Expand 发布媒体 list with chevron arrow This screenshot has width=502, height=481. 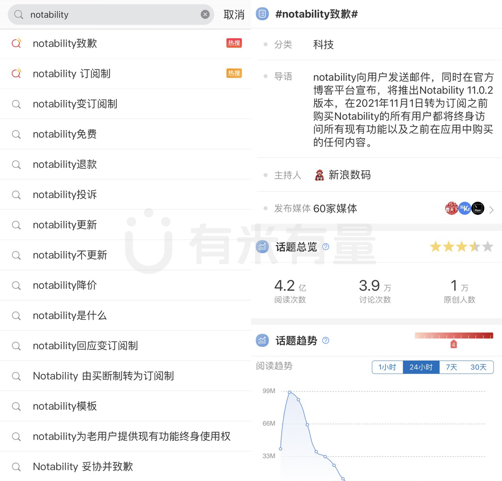[491, 209]
